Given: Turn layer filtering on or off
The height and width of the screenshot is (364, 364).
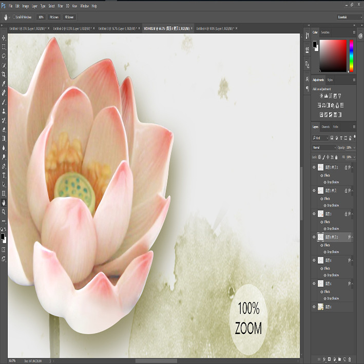Looking at the screenshot, I should [x=354, y=138].
